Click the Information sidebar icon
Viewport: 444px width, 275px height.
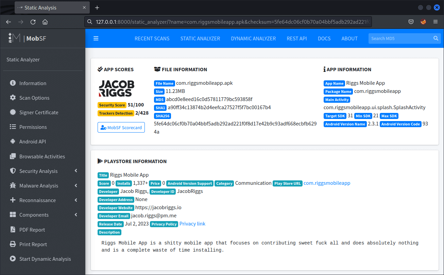pyautogui.click(x=13, y=83)
